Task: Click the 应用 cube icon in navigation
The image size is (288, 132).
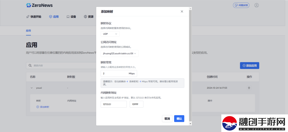Action: point(51,17)
